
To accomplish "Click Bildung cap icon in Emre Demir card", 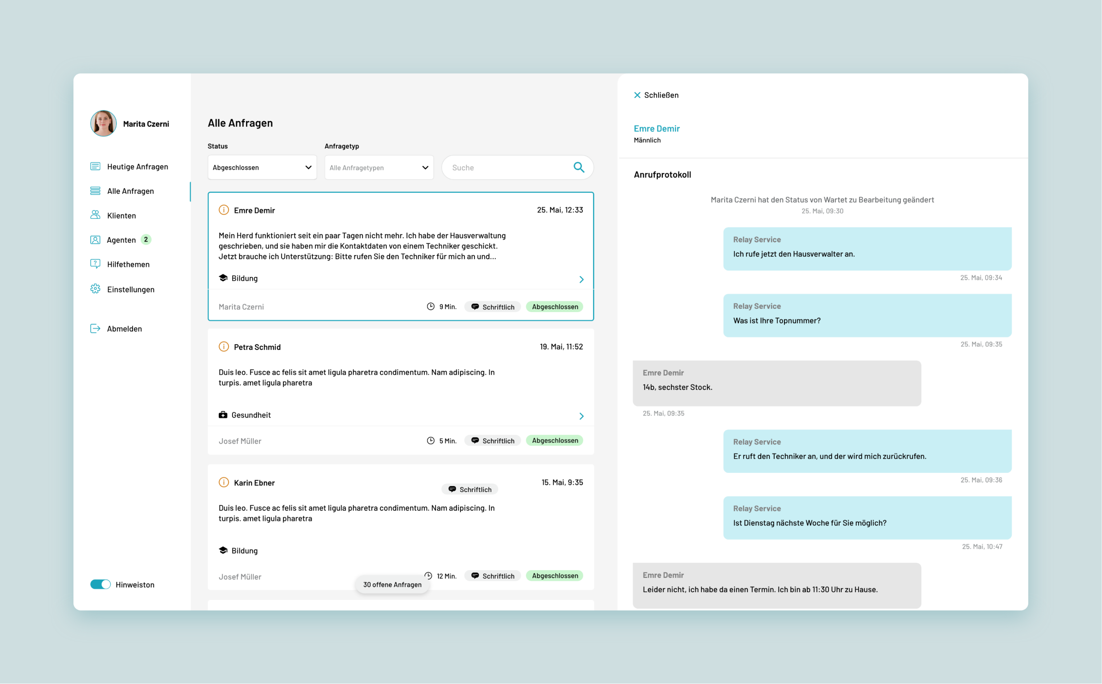I will (x=223, y=278).
